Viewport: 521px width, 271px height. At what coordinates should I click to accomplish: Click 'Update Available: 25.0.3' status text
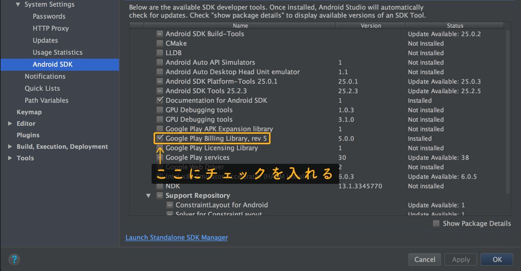point(444,81)
